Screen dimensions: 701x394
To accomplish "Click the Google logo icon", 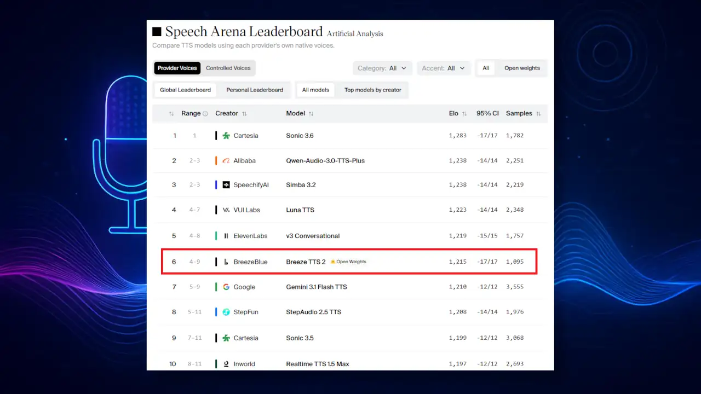I will (x=226, y=287).
